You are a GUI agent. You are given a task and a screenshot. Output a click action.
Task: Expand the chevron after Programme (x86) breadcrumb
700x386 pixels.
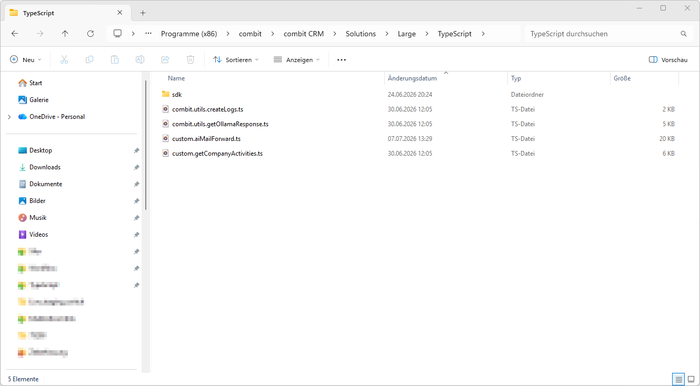[x=228, y=34]
